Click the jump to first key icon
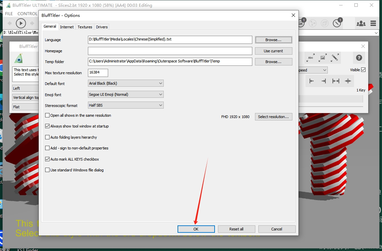The height and width of the screenshot is (251, 382). pyautogui.click(x=311, y=81)
